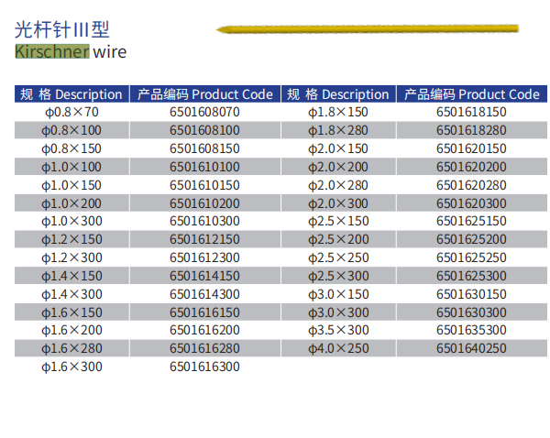Image resolution: width=550 pixels, height=438 pixels.
Task: Select product code 6501616150
Action: 204,312
